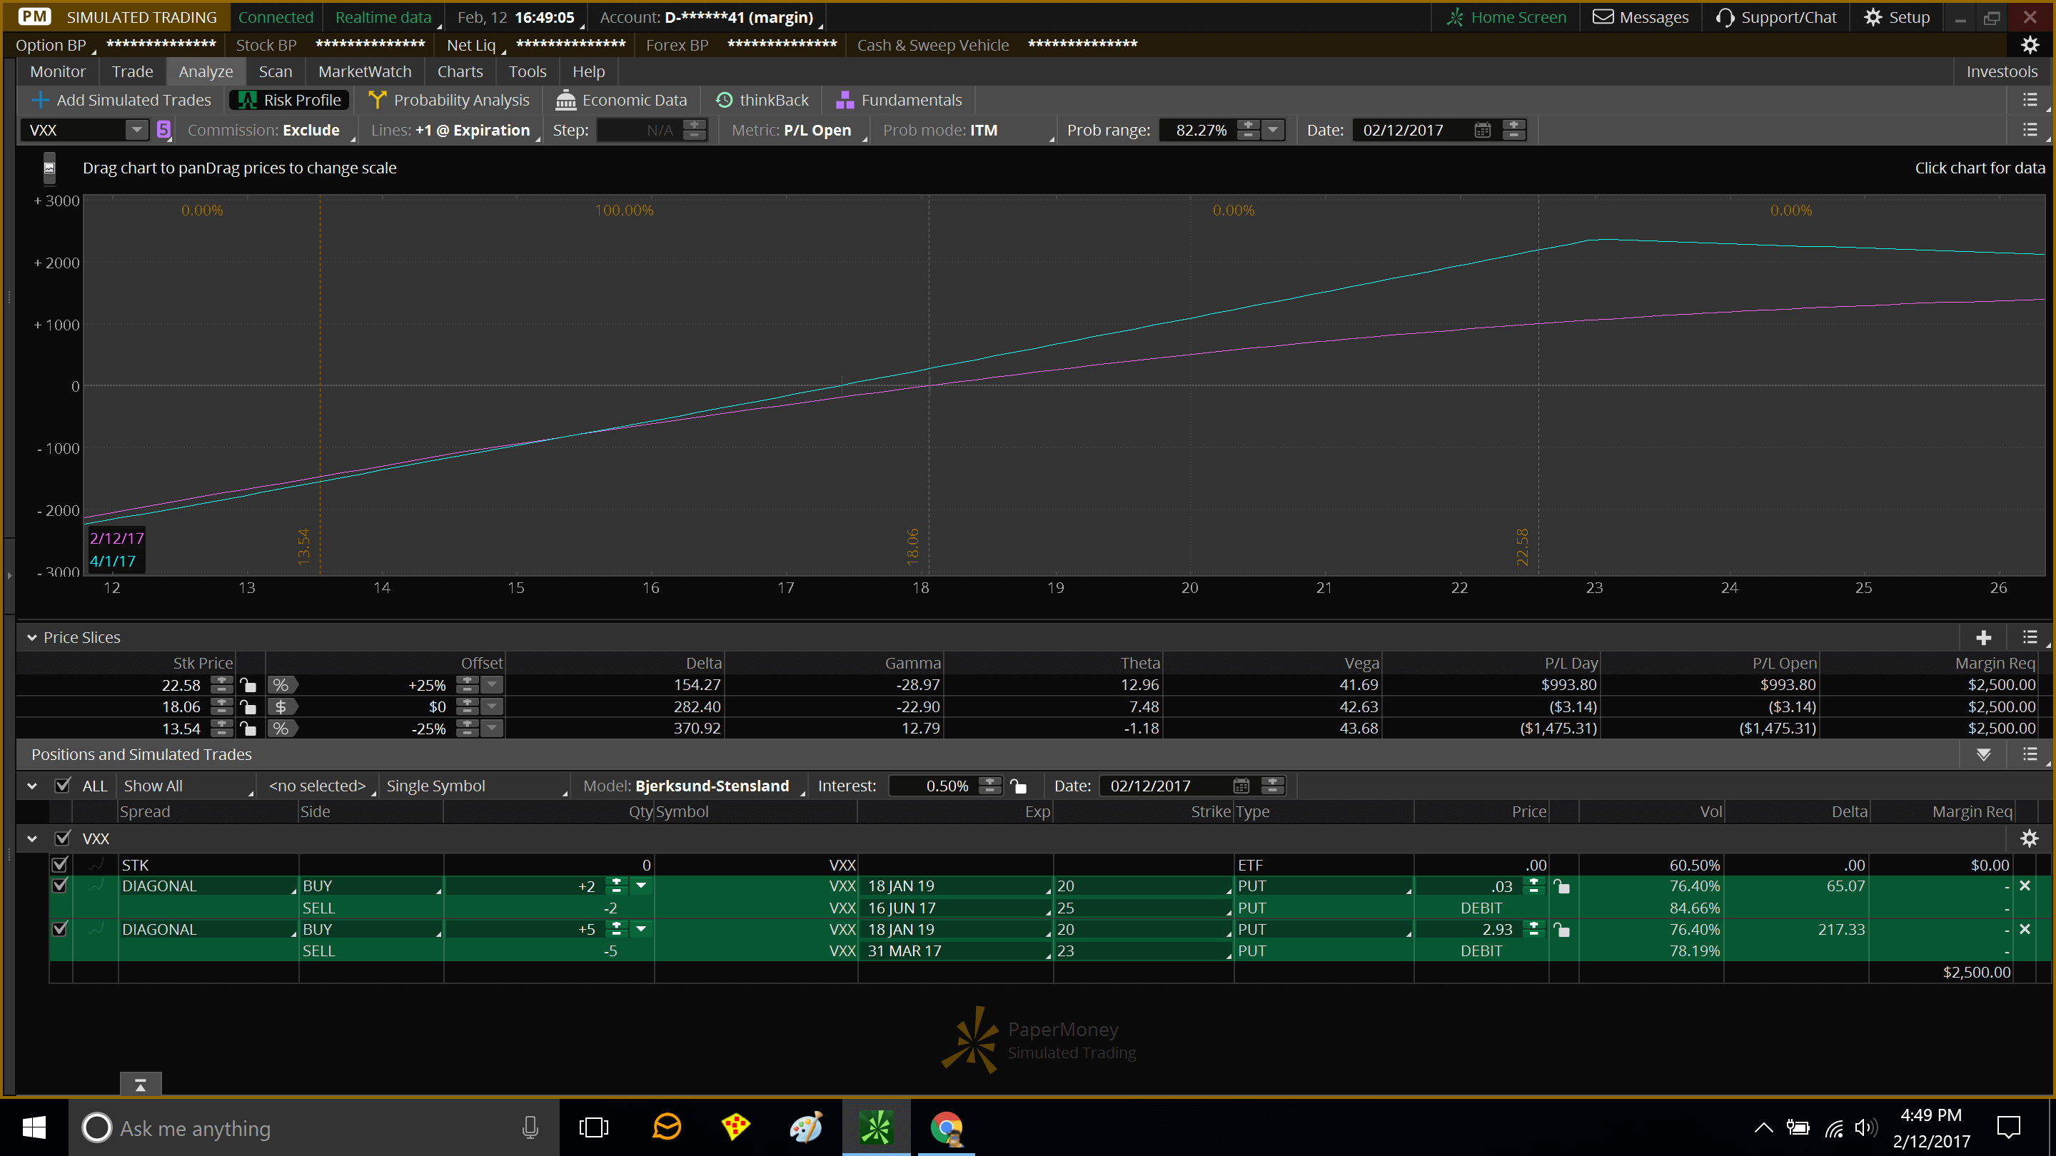The width and height of the screenshot is (2056, 1156).
Task: Open Windows Start menu
Action: pyautogui.click(x=34, y=1127)
